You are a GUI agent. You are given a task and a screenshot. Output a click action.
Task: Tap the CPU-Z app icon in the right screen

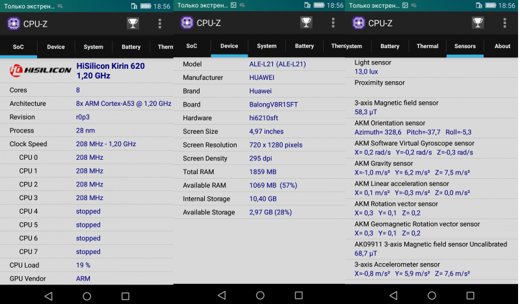pos(359,23)
